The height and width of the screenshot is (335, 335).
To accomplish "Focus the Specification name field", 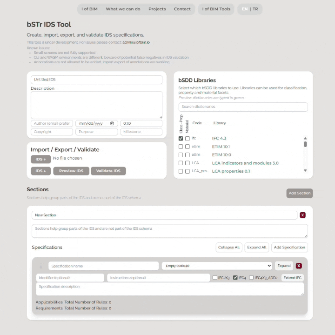I will pos(104,266).
